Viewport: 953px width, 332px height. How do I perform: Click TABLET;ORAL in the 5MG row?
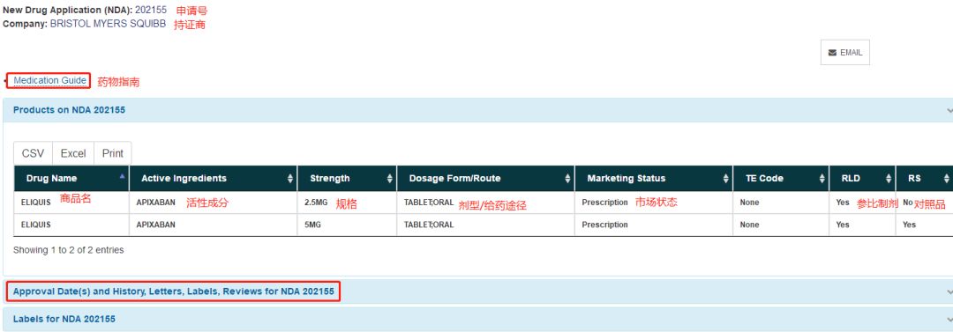pos(429,225)
